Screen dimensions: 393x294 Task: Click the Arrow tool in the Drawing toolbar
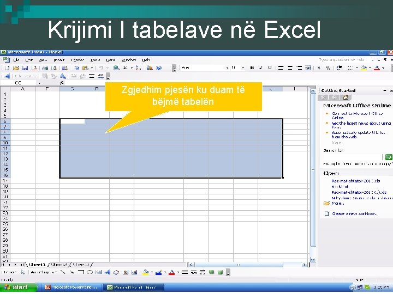pyautogui.click(x=72, y=272)
